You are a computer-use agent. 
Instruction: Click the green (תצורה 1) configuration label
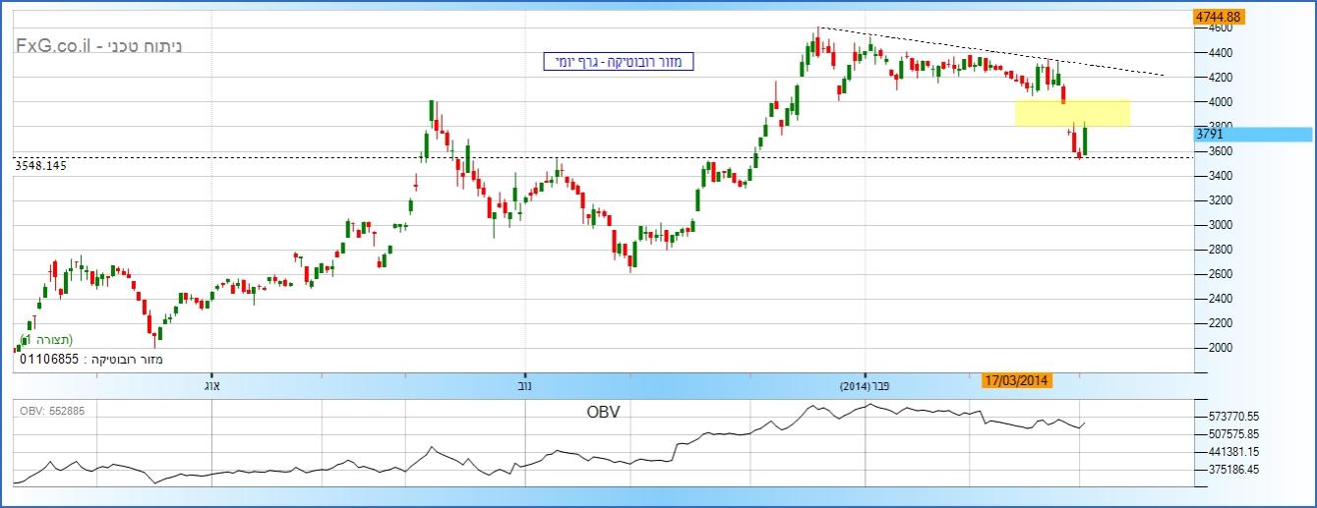point(47,340)
